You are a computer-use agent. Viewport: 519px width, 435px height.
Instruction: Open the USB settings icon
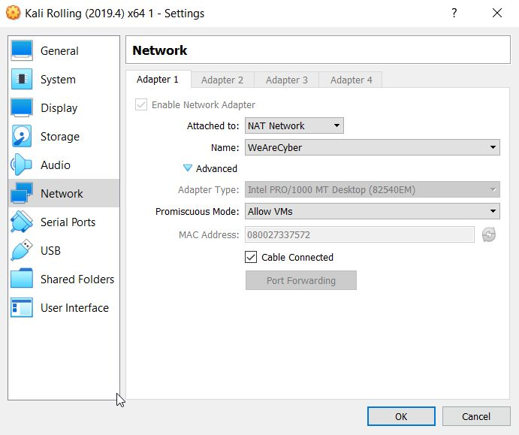[x=22, y=250]
